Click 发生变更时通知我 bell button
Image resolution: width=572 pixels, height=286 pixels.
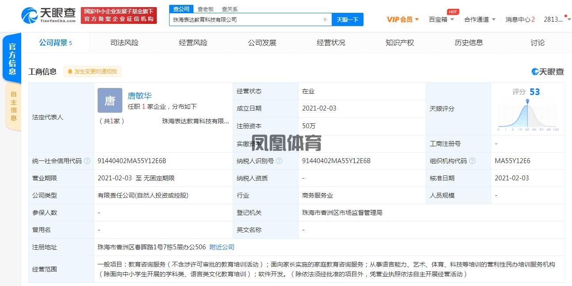[92, 72]
